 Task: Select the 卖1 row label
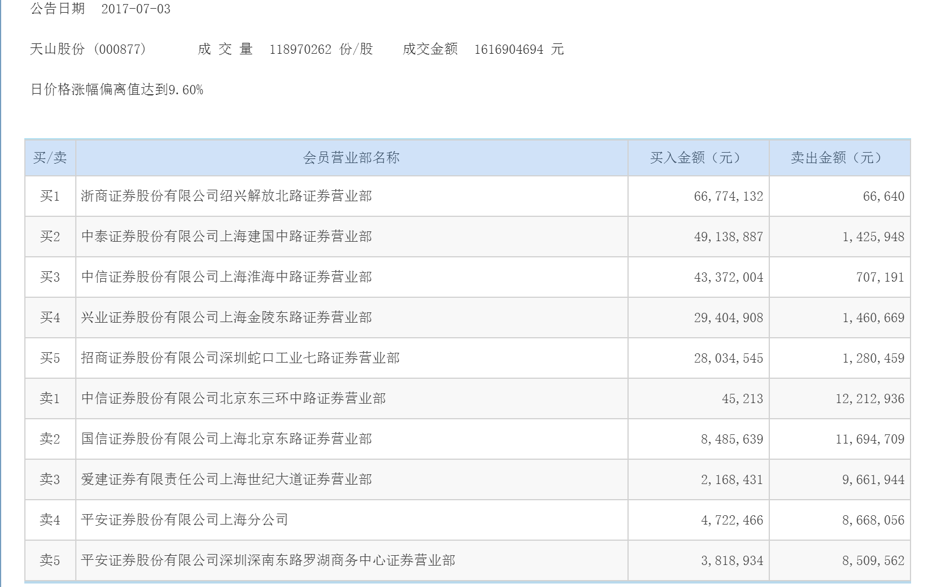click(50, 398)
